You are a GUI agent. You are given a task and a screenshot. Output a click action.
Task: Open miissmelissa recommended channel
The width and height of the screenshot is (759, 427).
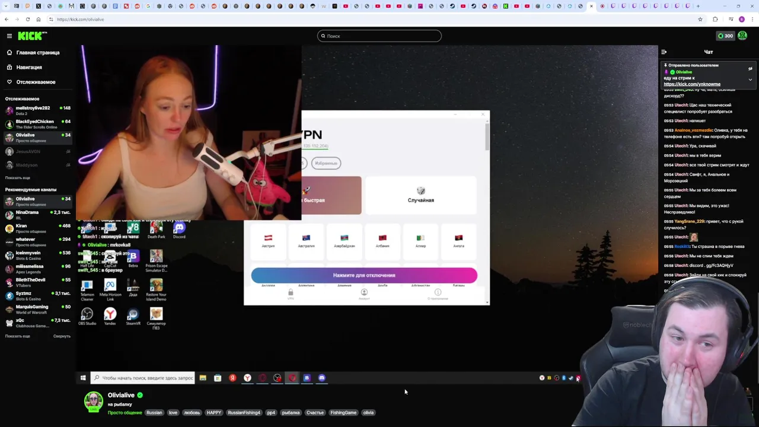point(37,269)
